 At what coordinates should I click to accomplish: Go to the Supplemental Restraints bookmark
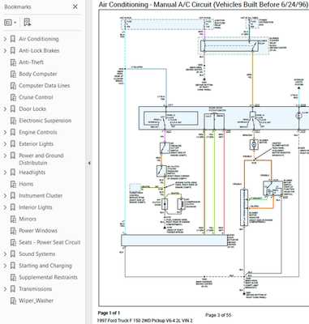(x=48, y=277)
